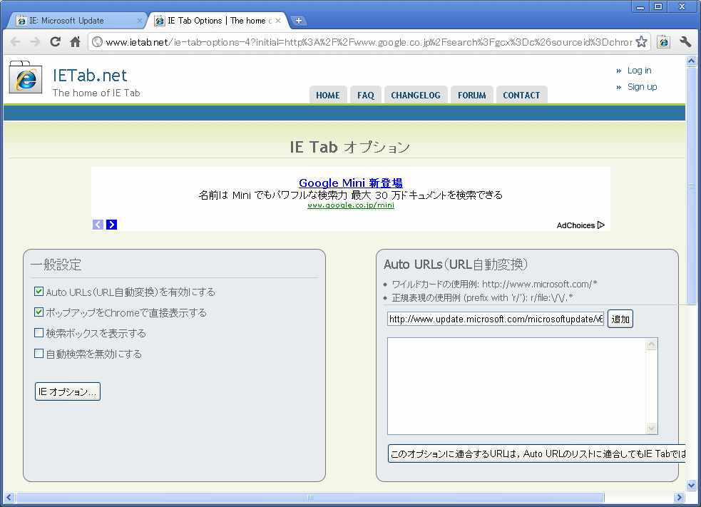
Task: Follow the Log in link
Action: (639, 70)
